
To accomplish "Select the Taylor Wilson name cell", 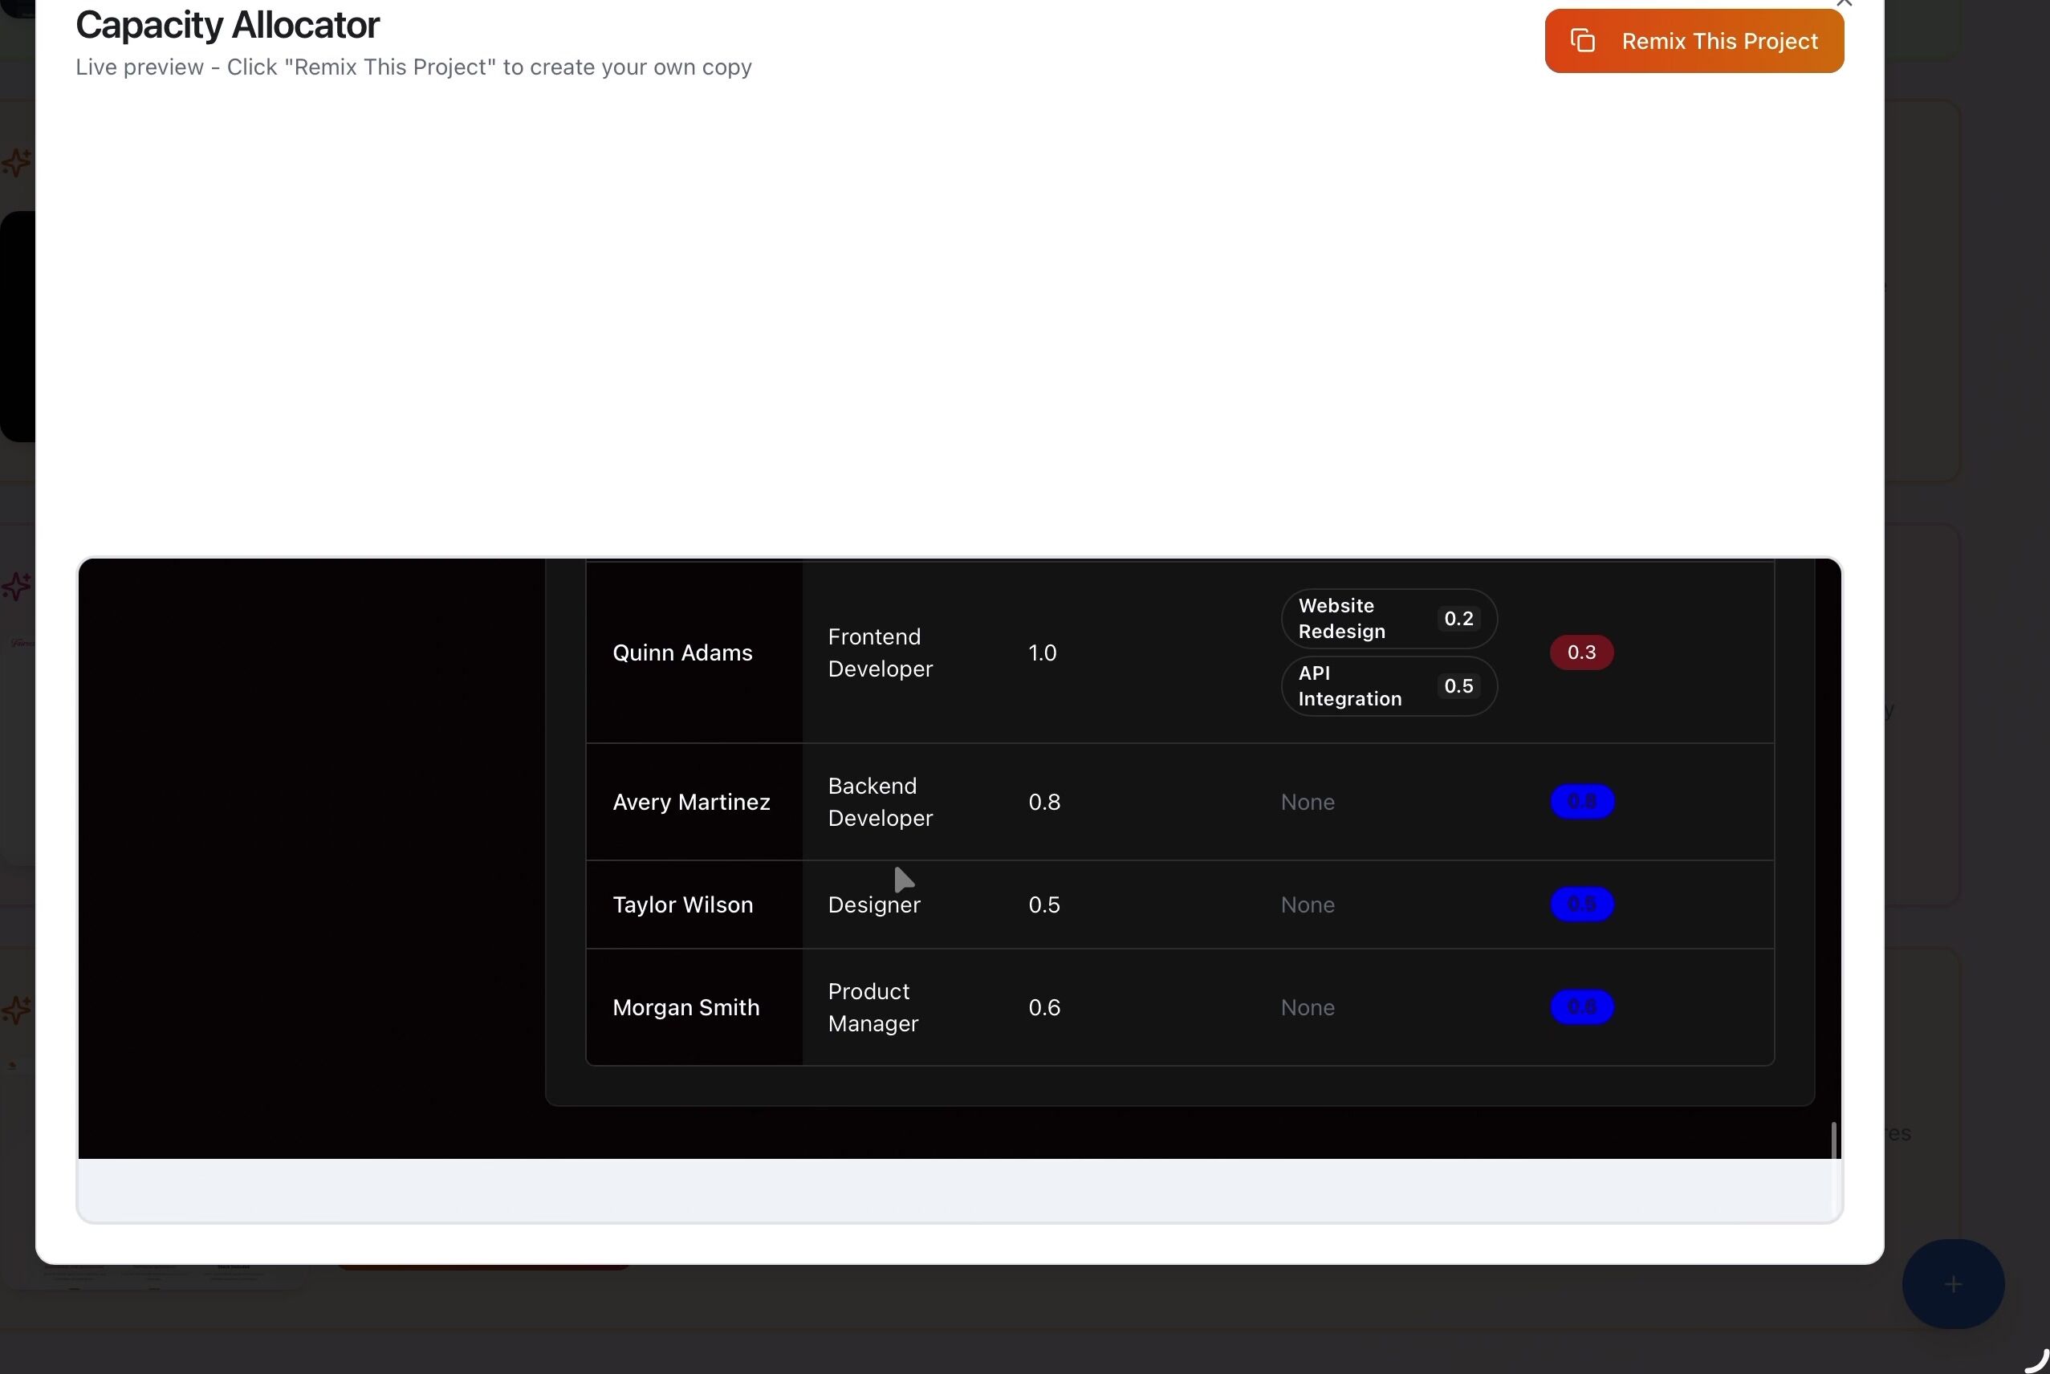I will [682, 904].
